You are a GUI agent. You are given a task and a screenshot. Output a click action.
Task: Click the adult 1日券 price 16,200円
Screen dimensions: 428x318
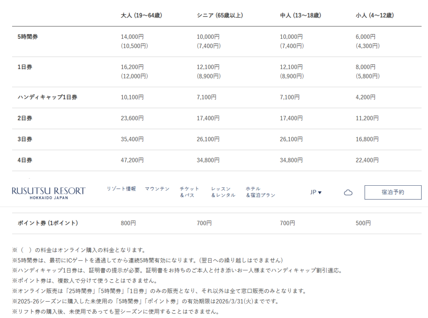pyautogui.click(x=132, y=67)
